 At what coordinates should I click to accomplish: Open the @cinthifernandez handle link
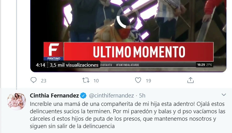click(111, 96)
